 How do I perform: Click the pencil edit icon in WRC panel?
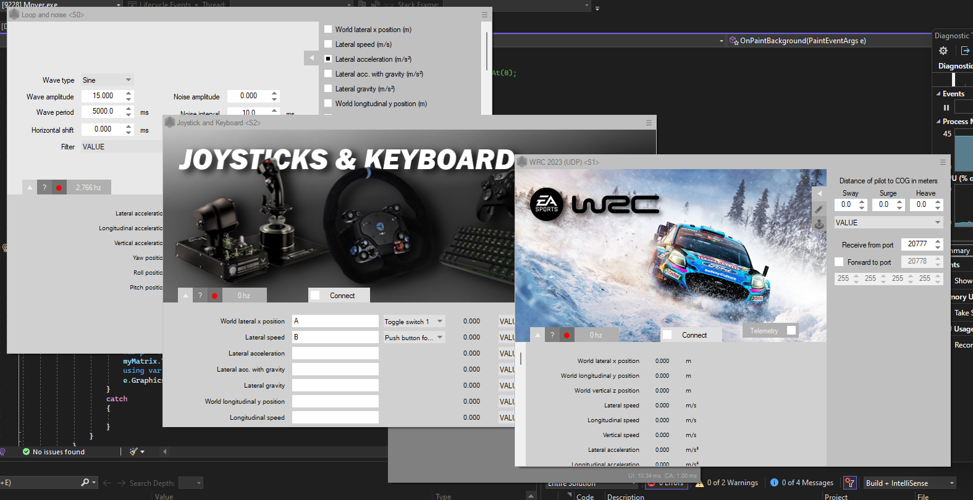tap(819, 209)
